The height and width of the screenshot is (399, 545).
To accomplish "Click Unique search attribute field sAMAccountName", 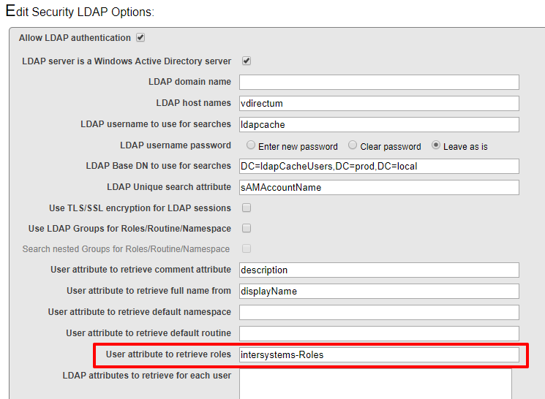I will 379,188.
